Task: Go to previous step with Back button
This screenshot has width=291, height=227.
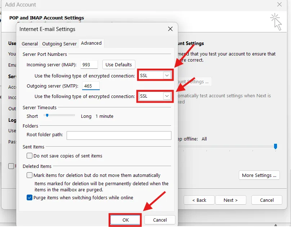Action: click(x=199, y=200)
